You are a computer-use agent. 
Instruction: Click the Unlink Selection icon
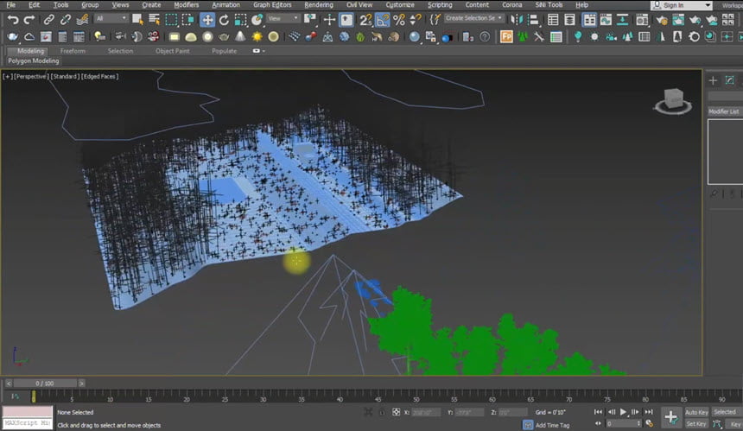(x=66, y=20)
